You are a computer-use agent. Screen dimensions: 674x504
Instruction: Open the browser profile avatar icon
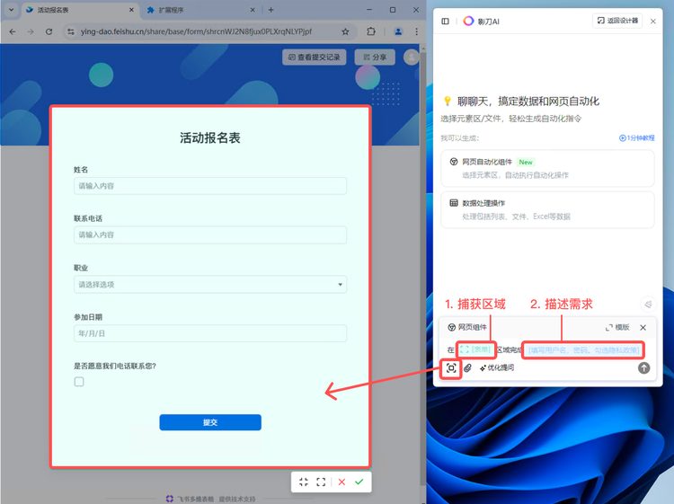398,31
